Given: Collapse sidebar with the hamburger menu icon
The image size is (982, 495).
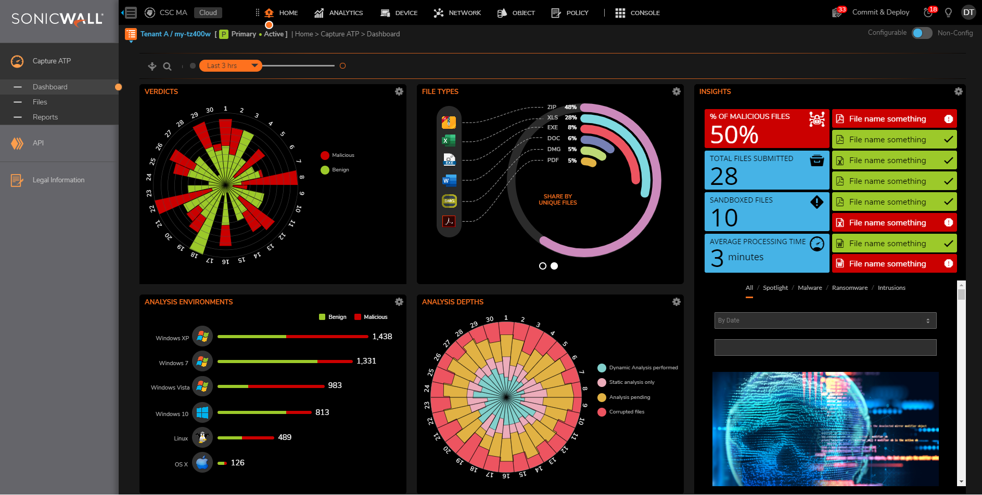Looking at the screenshot, I should tap(131, 12).
